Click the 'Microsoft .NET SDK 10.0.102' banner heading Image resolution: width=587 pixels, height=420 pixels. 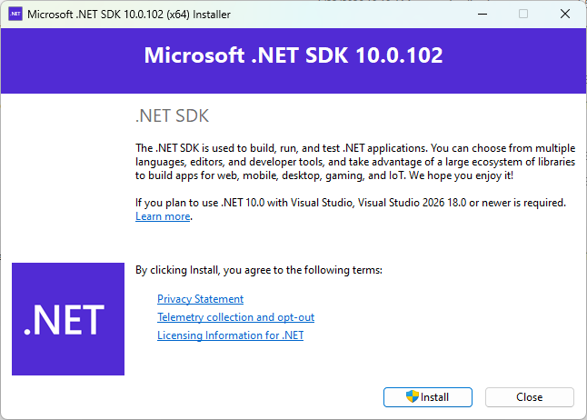click(x=293, y=55)
